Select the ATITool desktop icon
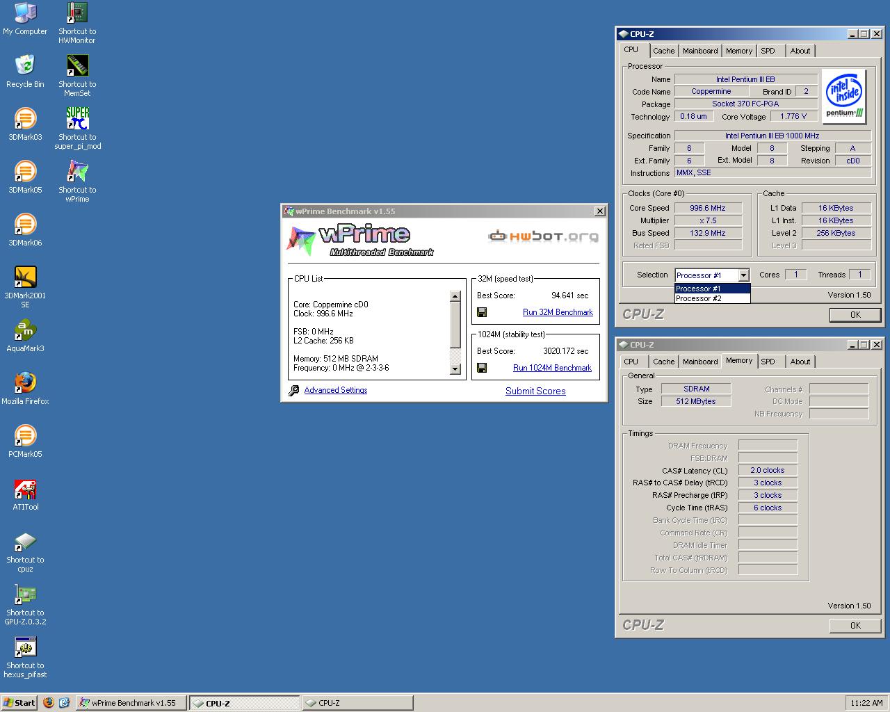This screenshot has width=890, height=712. point(25,494)
